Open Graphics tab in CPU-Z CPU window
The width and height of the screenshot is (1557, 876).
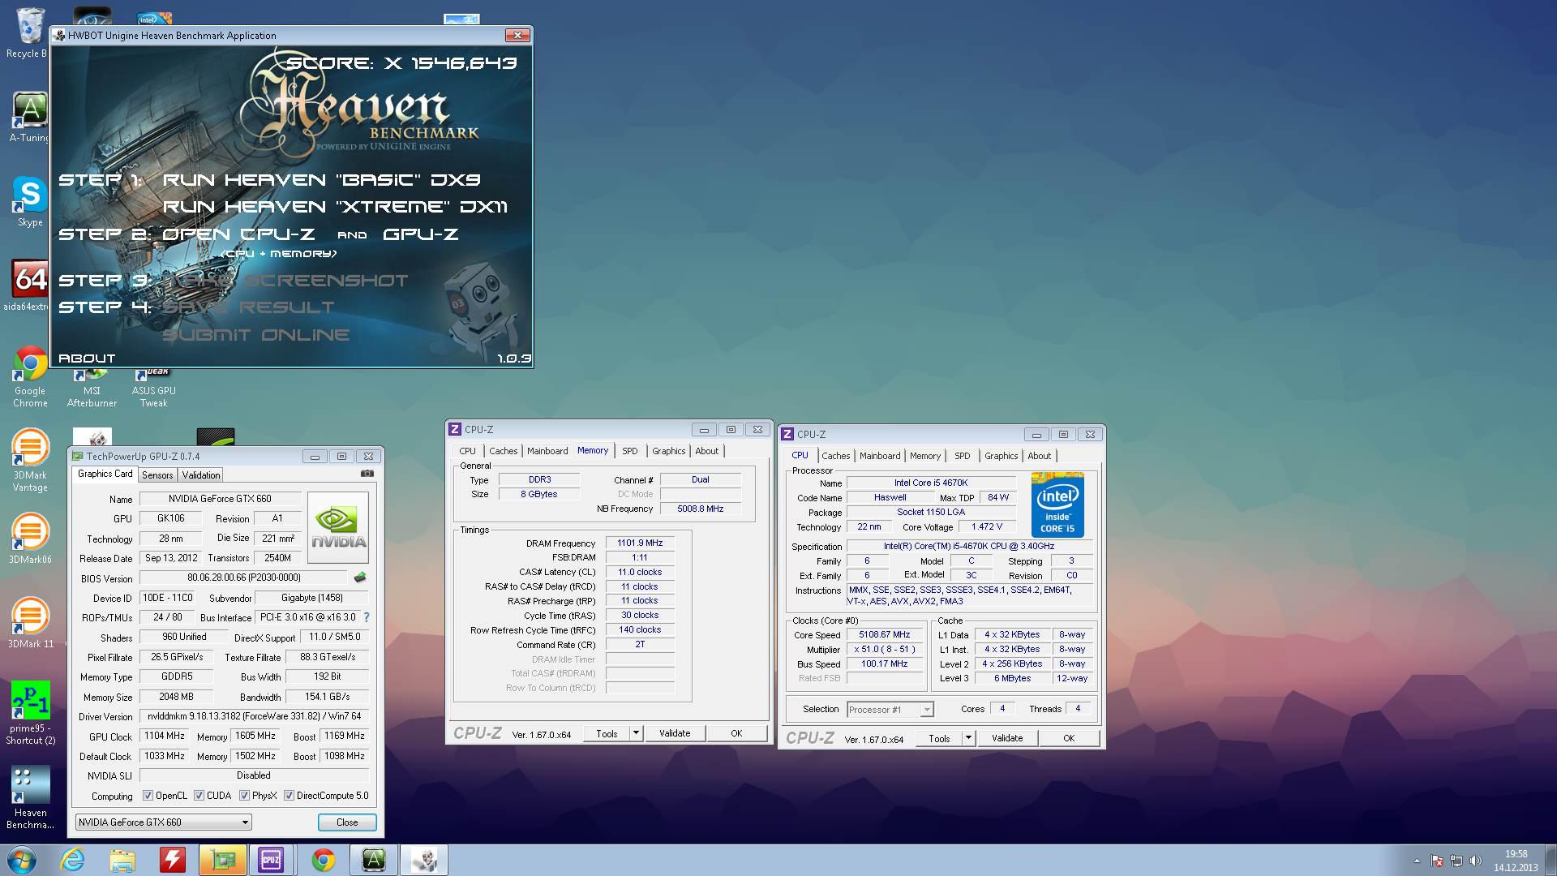pyautogui.click(x=1001, y=456)
